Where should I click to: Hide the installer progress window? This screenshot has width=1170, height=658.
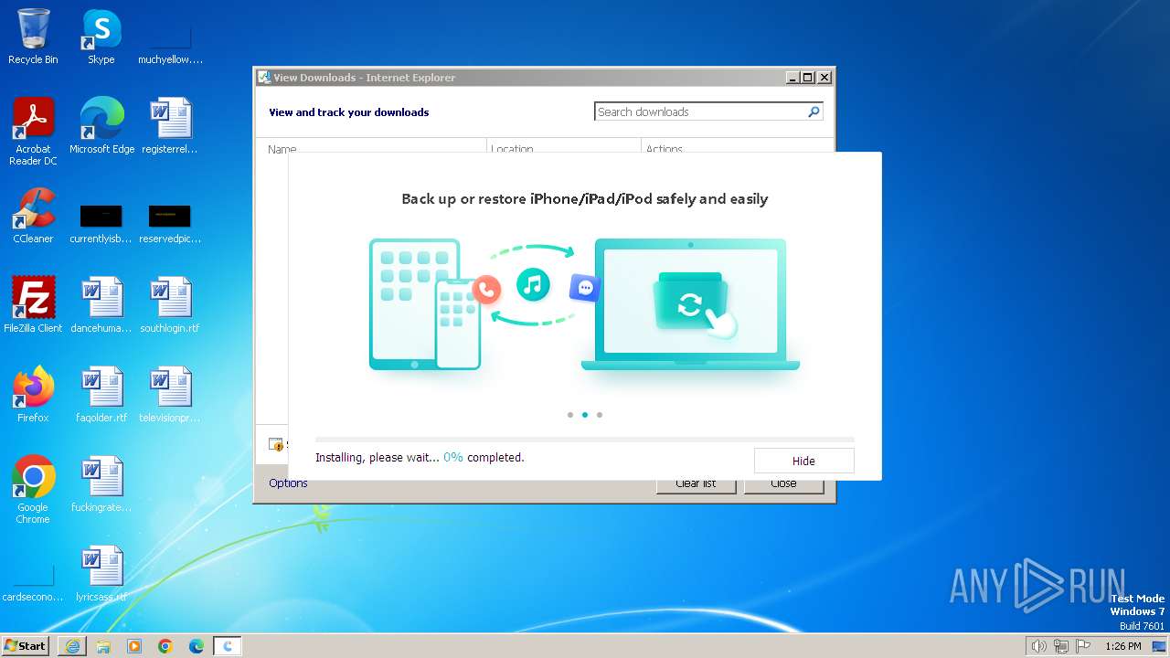pyautogui.click(x=803, y=461)
